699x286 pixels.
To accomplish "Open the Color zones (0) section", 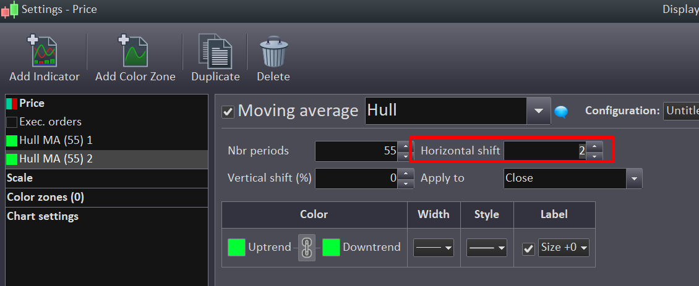I will coord(45,197).
